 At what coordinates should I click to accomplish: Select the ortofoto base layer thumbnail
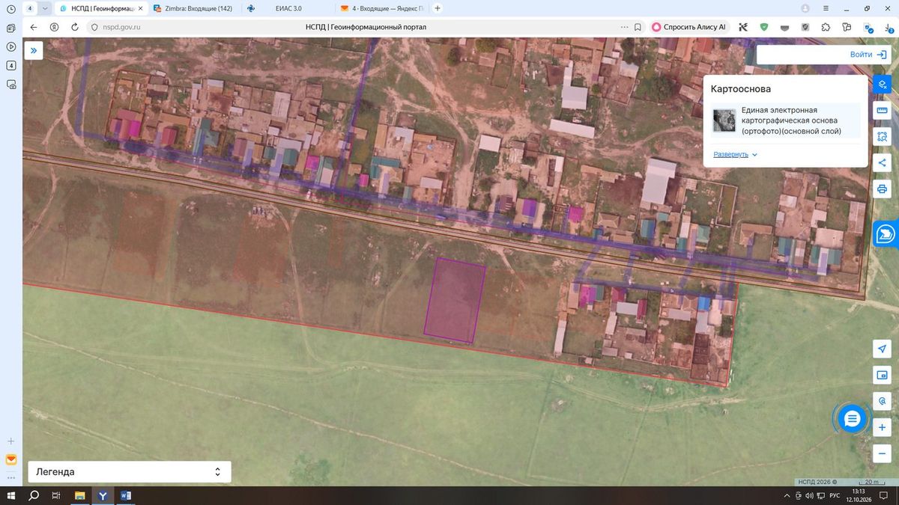coord(724,120)
